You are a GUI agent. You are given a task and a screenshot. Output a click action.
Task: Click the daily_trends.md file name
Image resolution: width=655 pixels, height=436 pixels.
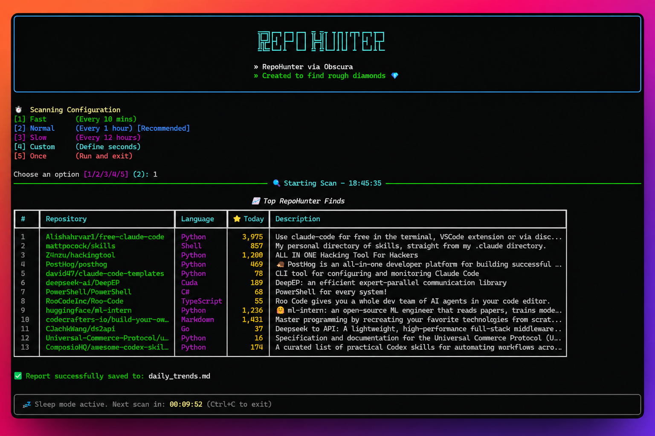coord(179,376)
